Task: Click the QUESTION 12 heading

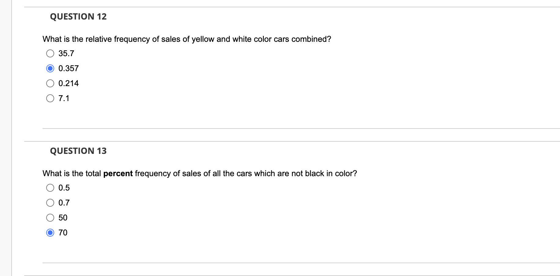Action: pyautogui.click(x=78, y=16)
